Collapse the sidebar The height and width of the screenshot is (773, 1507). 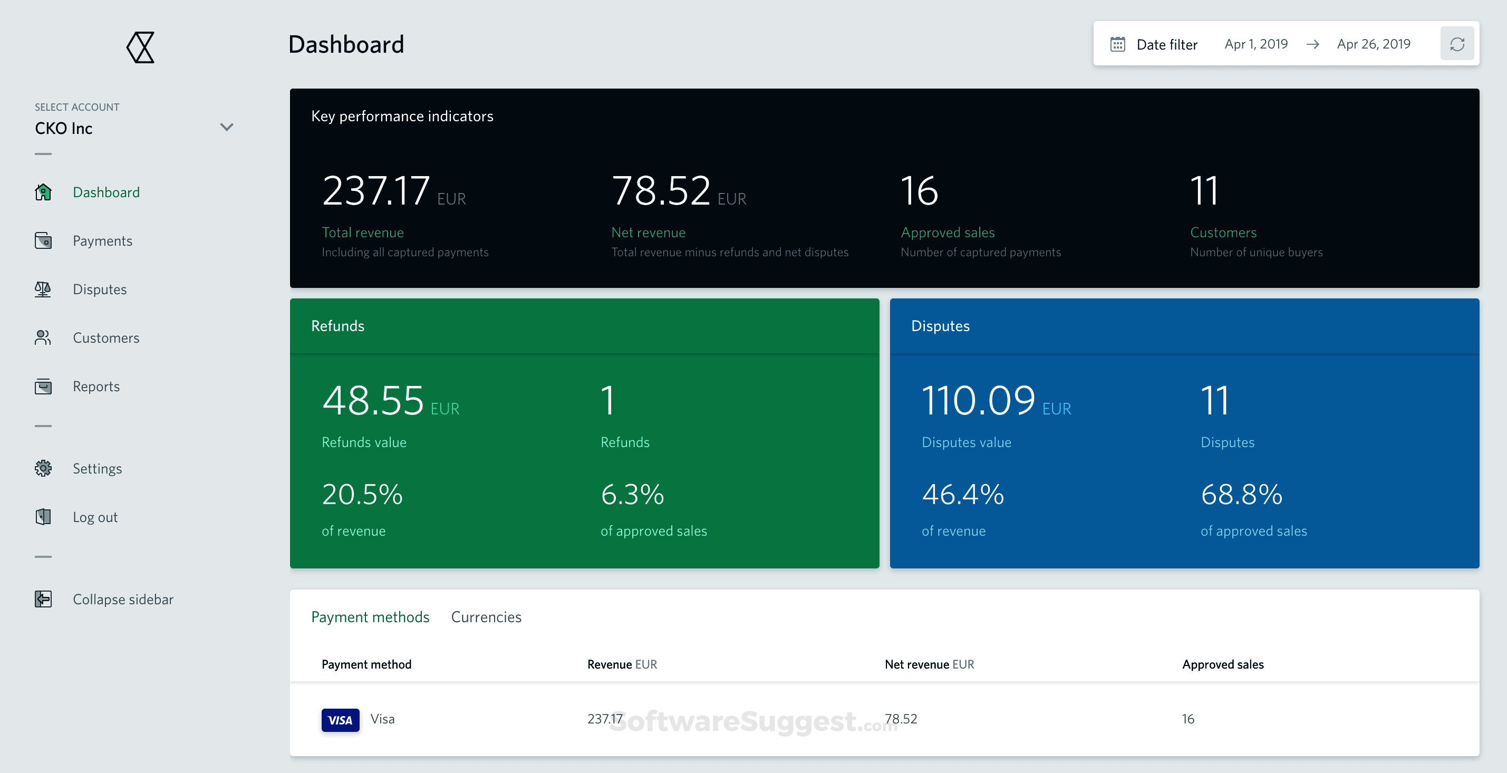(x=43, y=598)
